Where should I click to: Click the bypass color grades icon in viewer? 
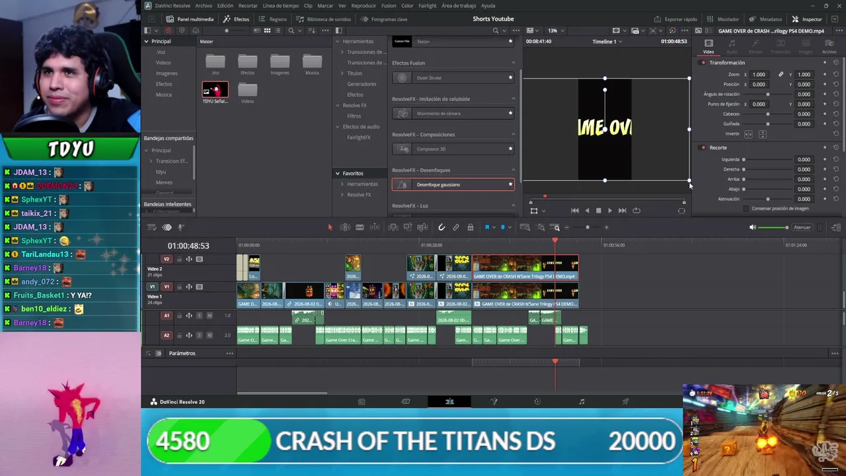tap(672, 30)
